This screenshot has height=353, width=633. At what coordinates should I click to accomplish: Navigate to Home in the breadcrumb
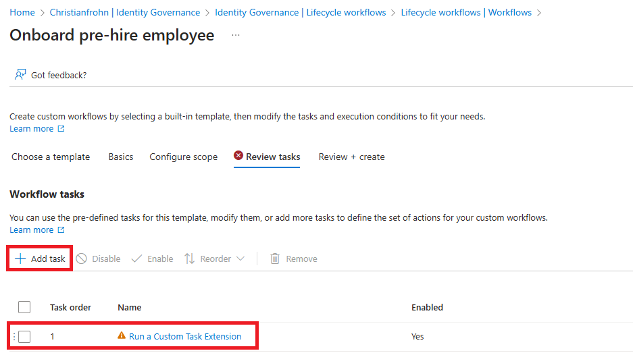(22, 12)
